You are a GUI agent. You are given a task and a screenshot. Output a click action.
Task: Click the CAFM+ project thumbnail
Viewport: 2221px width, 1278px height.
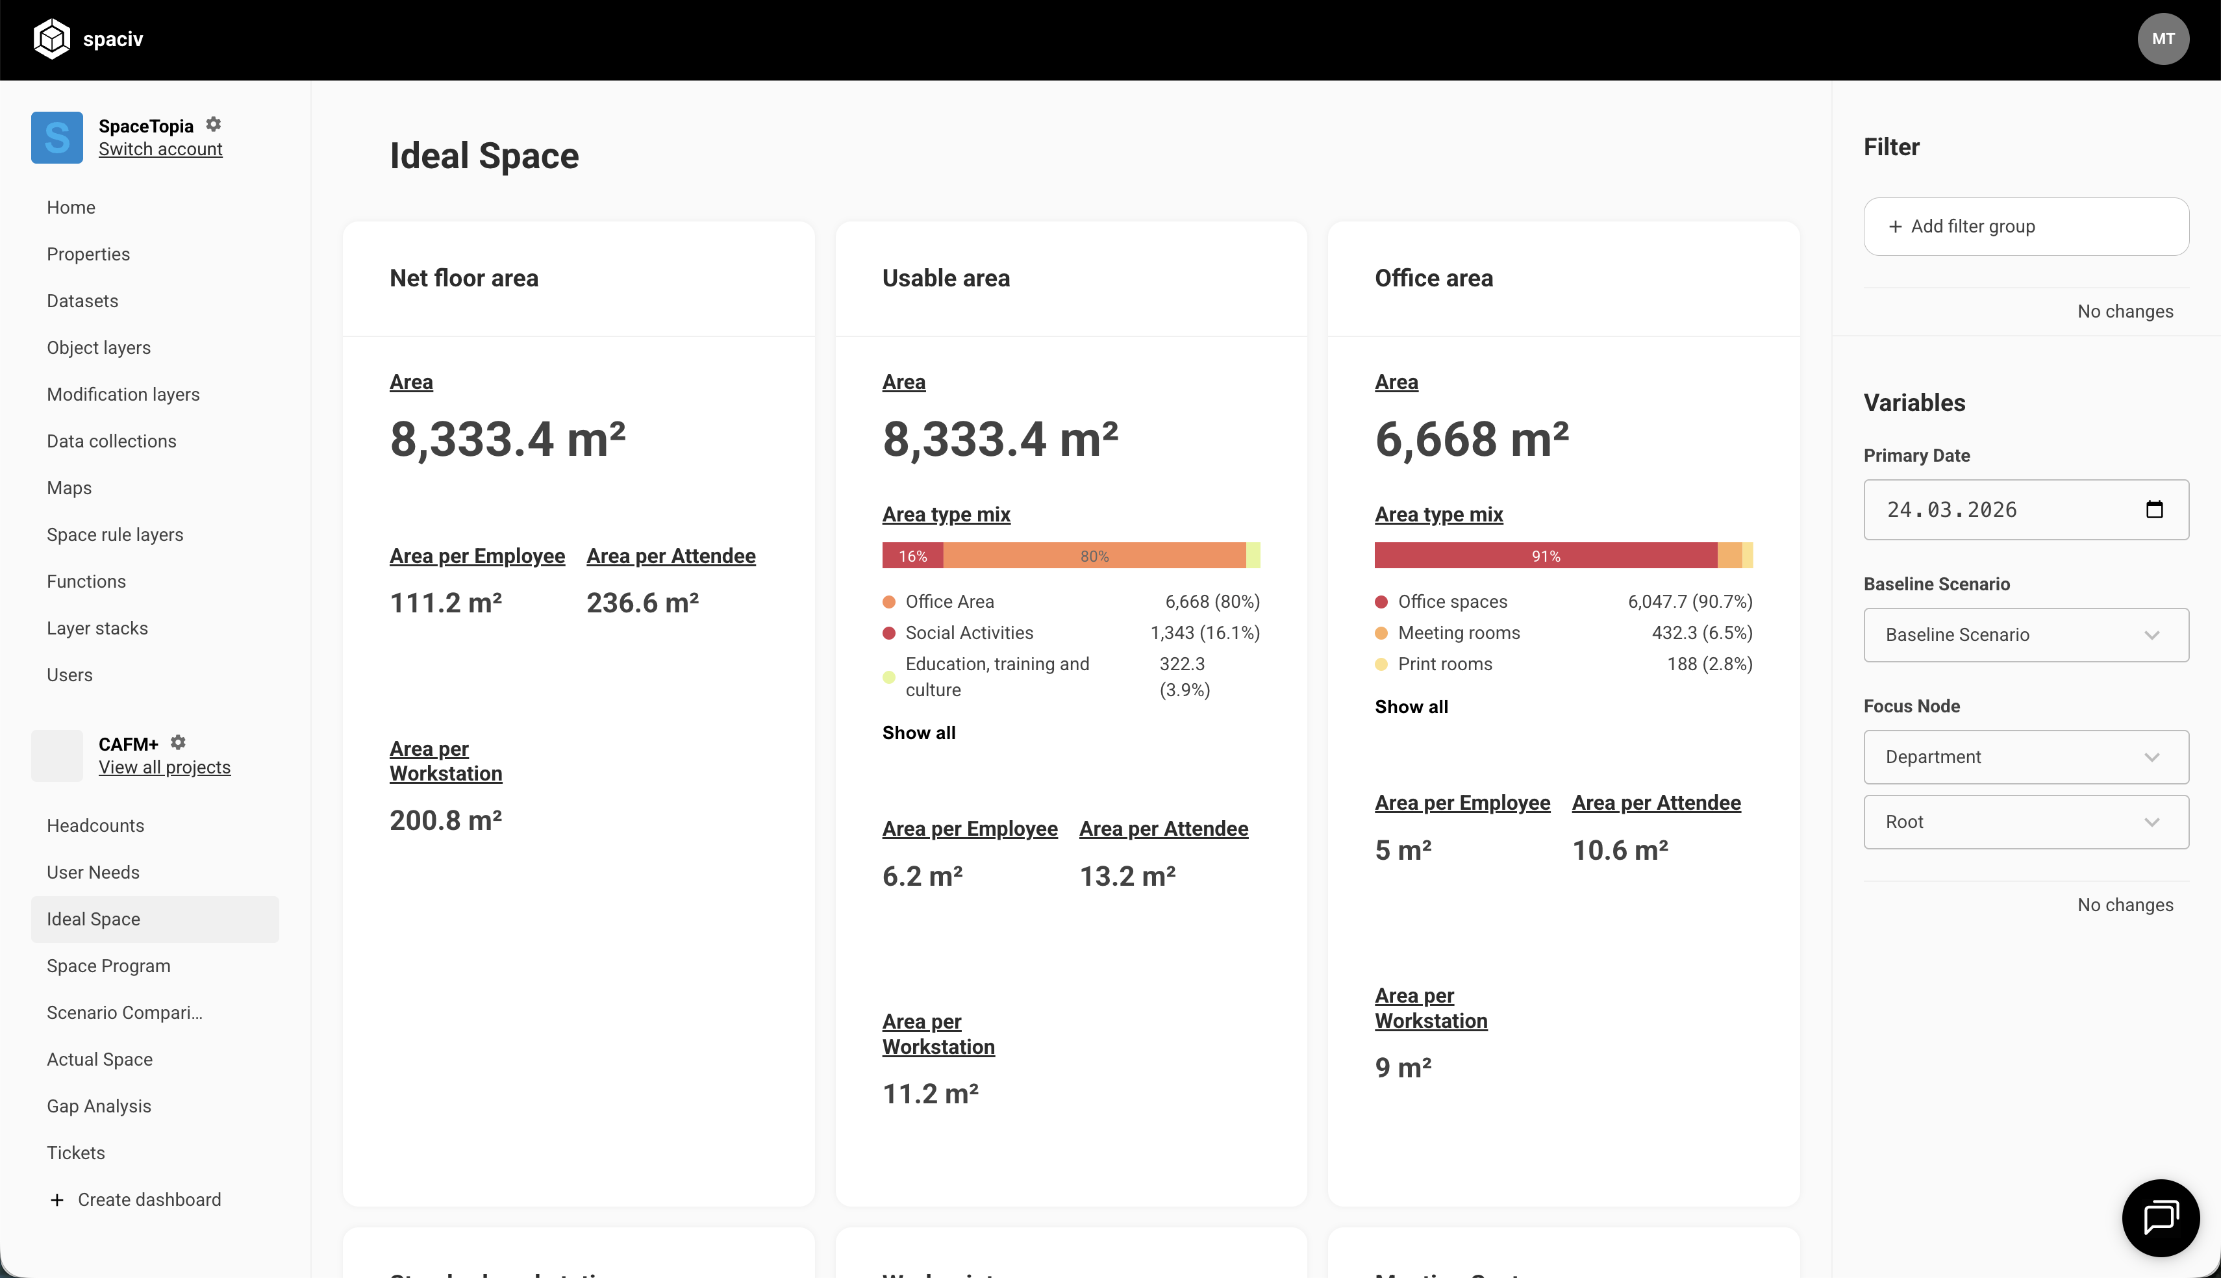57,756
